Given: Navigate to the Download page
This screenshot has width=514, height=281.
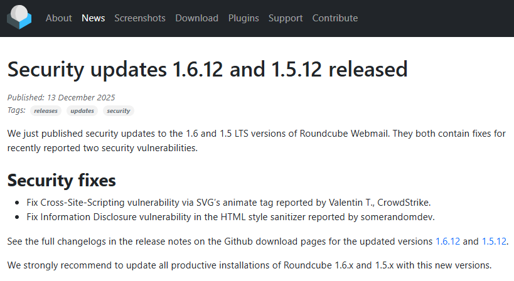Looking at the screenshot, I should tap(196, 18).
